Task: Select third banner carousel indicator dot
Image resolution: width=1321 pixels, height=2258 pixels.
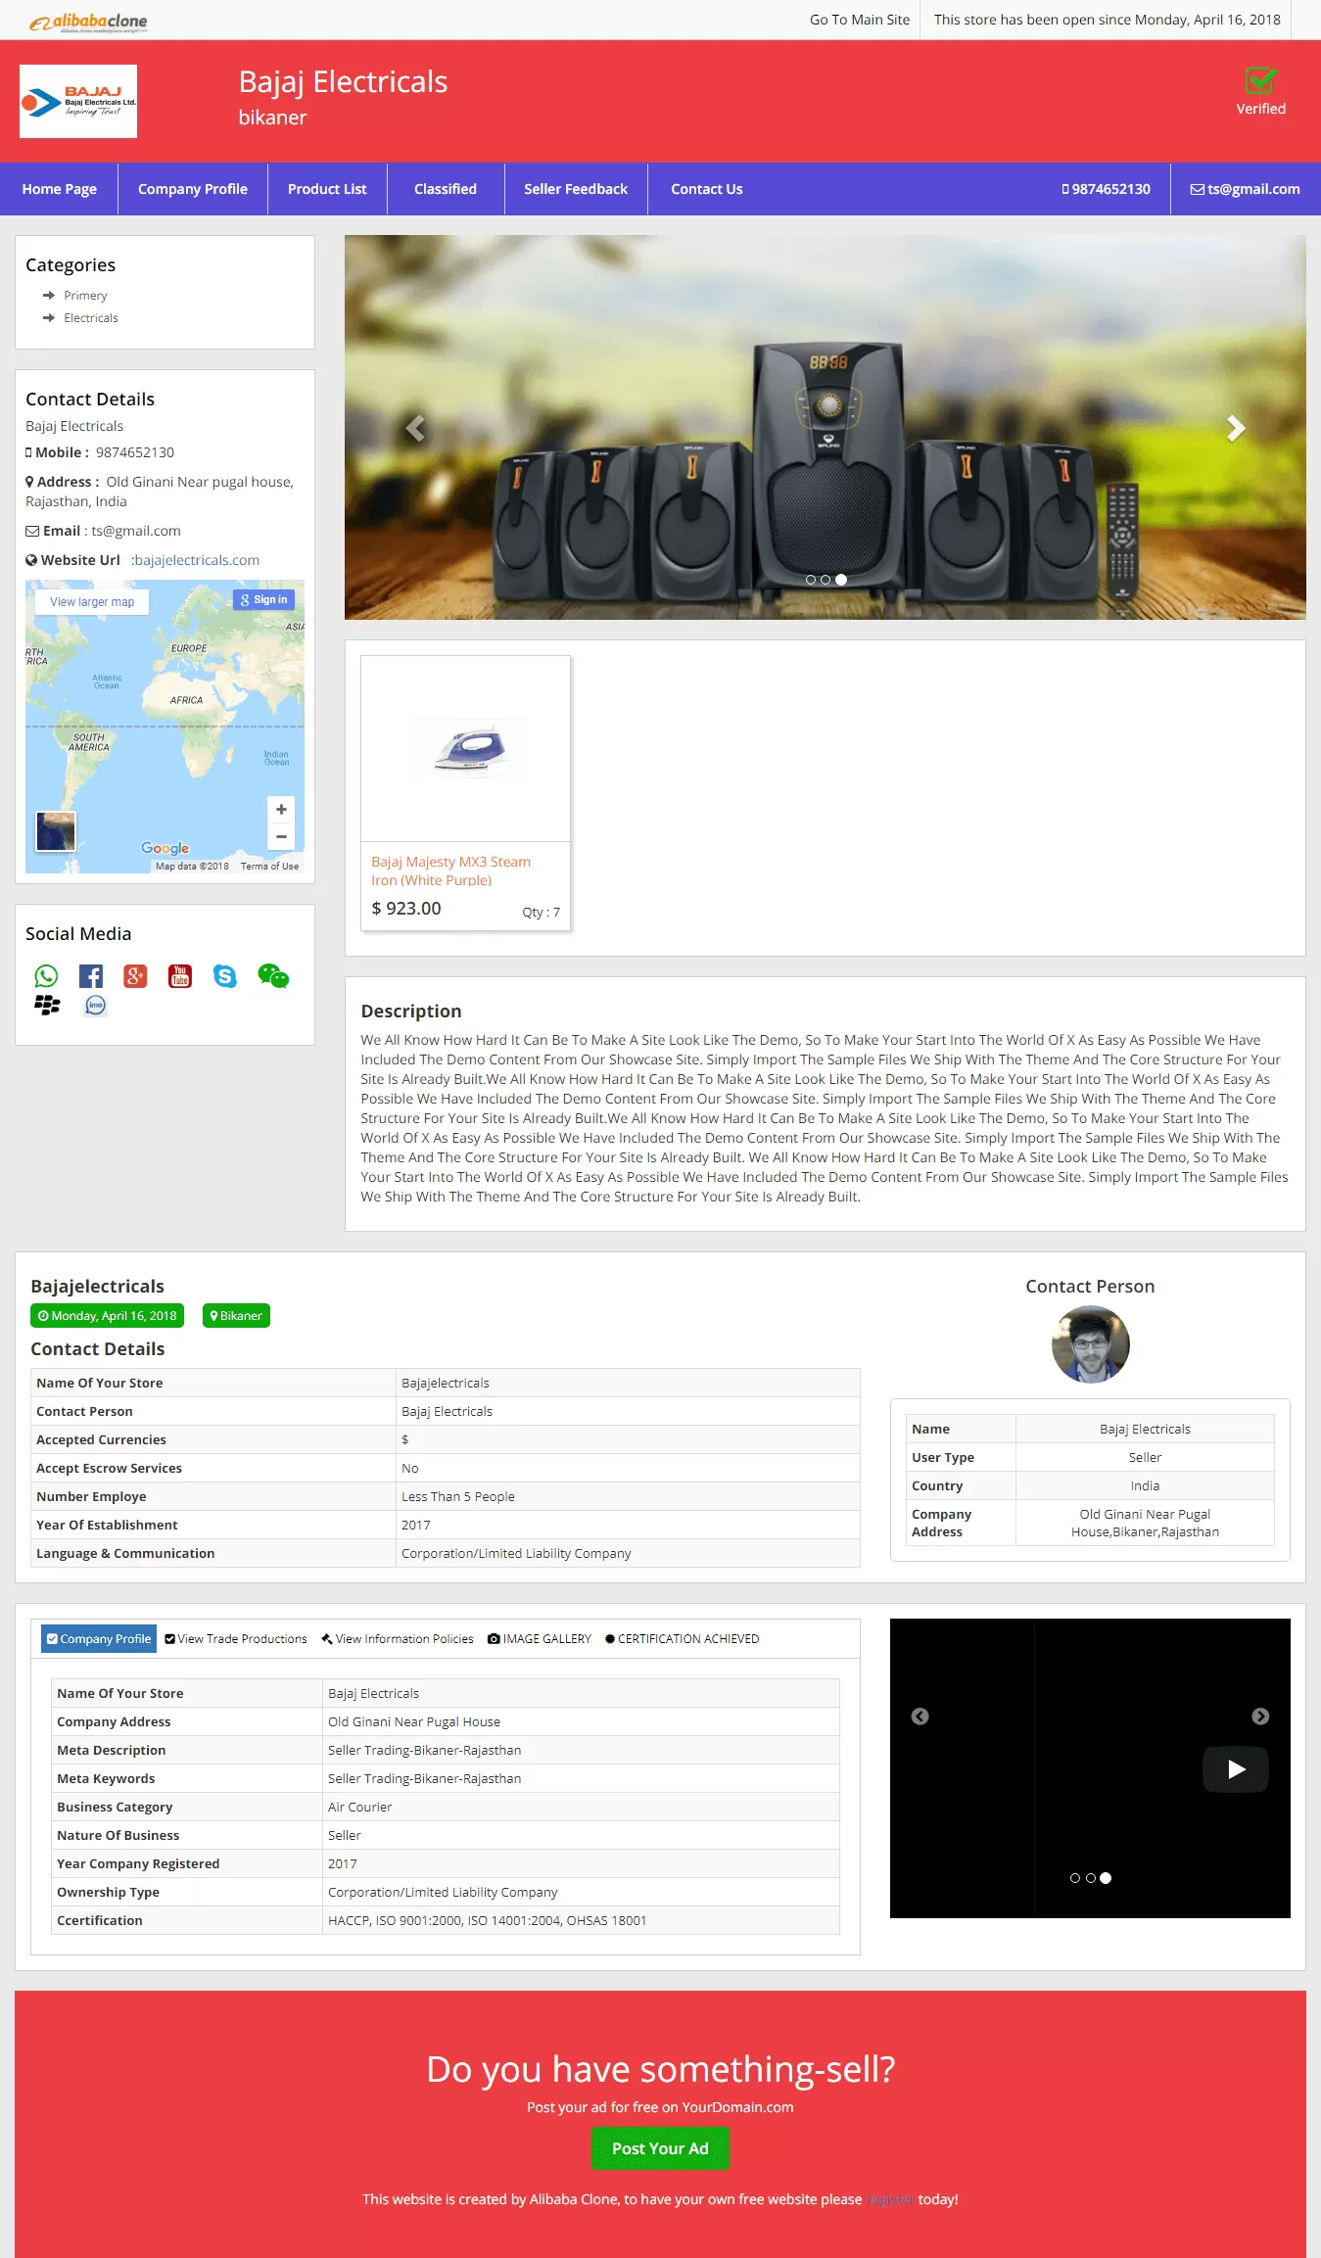Action: point(841,580)
